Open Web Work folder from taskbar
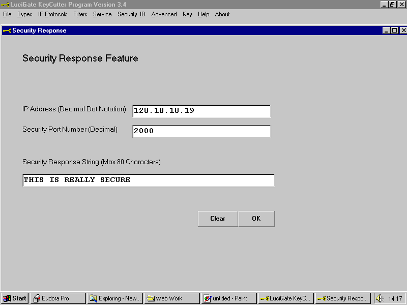 (172, 298)
